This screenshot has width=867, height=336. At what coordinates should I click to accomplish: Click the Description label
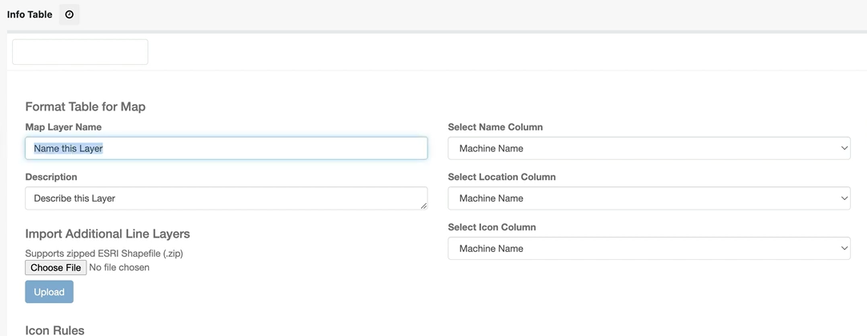pyautogui.click(x=51, y=177)
